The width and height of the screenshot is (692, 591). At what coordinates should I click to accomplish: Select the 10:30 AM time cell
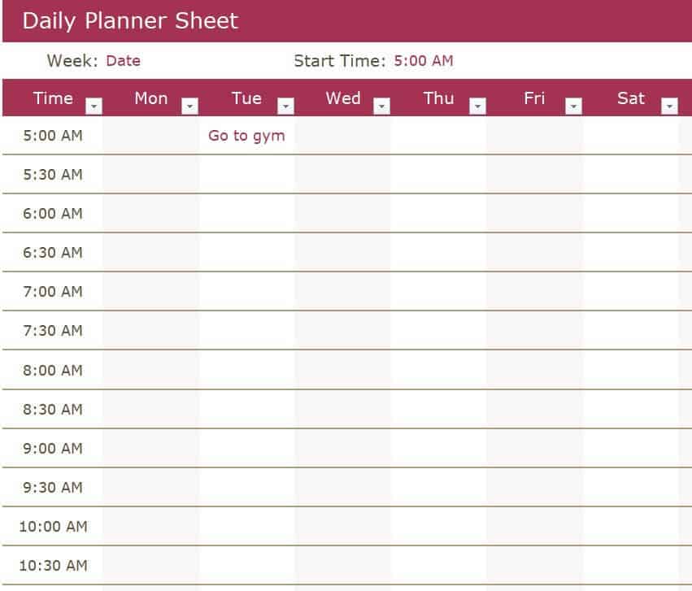[x=53, y=566]
